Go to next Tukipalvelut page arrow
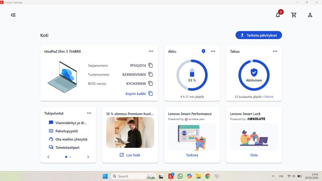This screenshot has height=181, width=322. click(x=88, y=157)
